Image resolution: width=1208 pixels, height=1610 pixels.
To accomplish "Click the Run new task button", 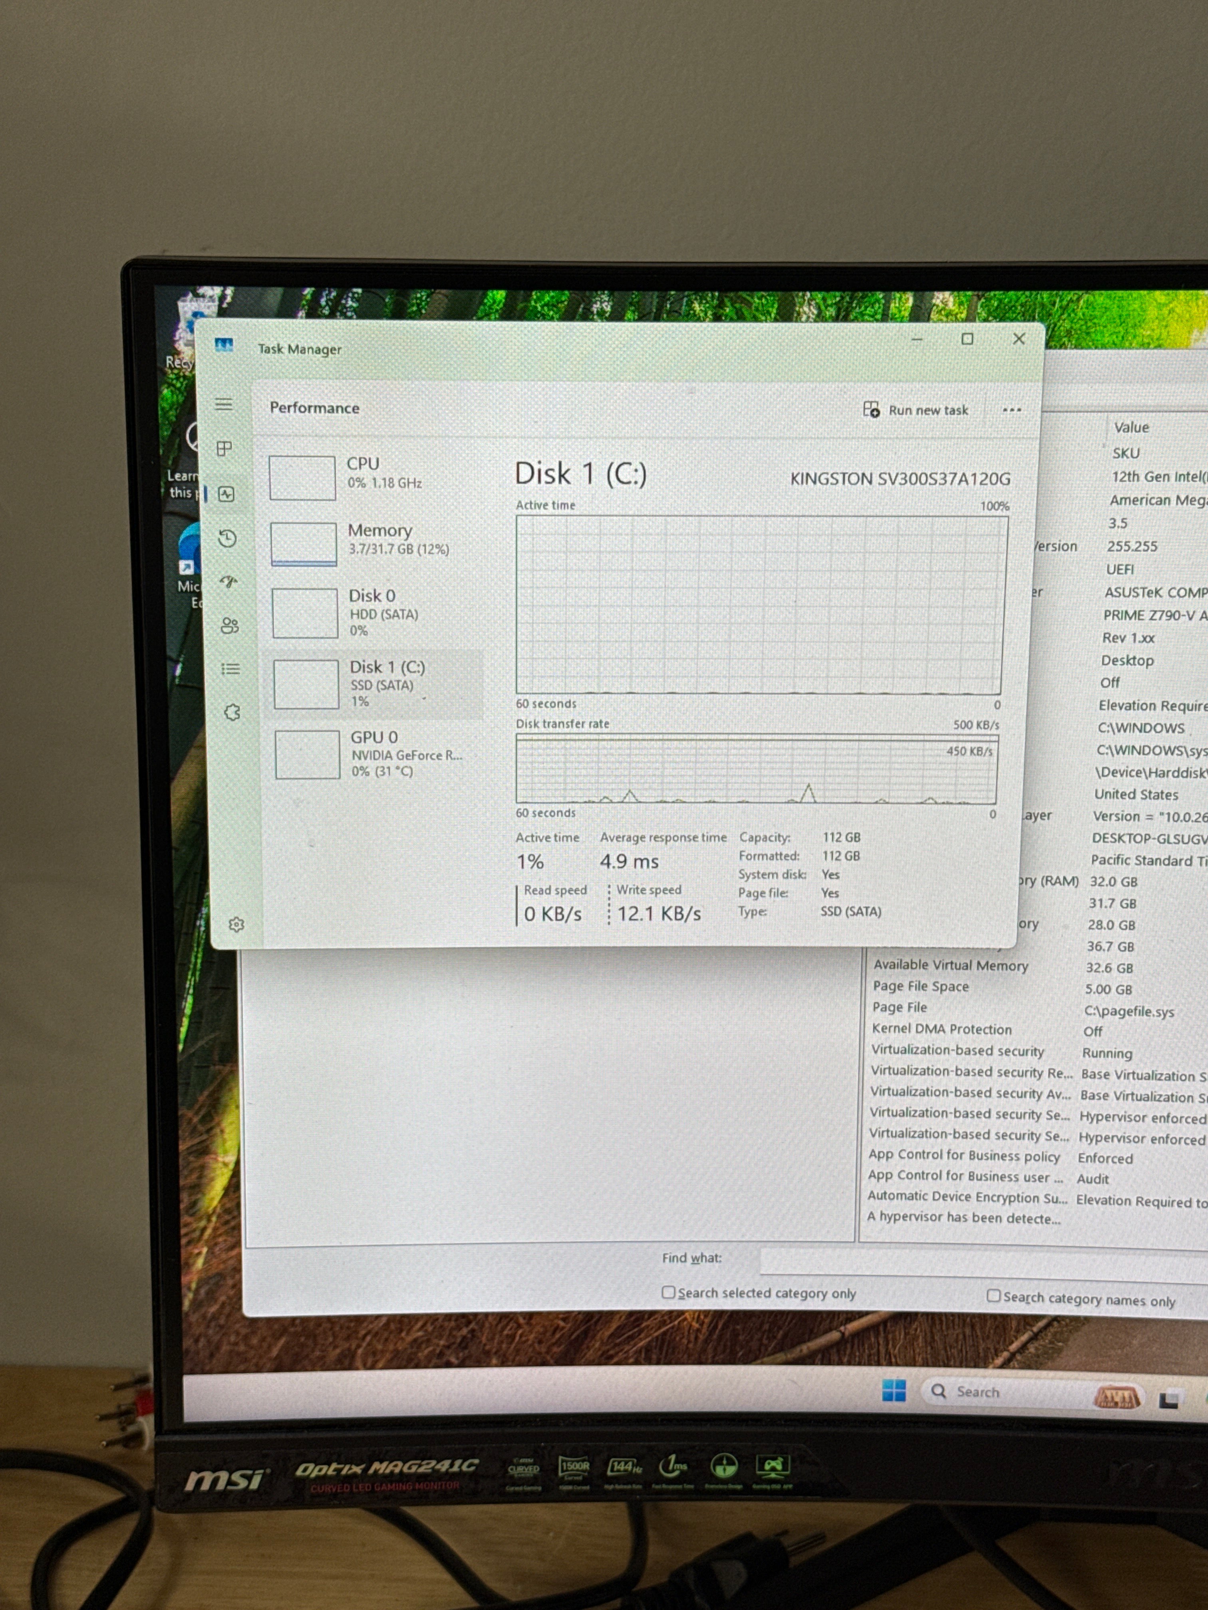I will point(916,410).
